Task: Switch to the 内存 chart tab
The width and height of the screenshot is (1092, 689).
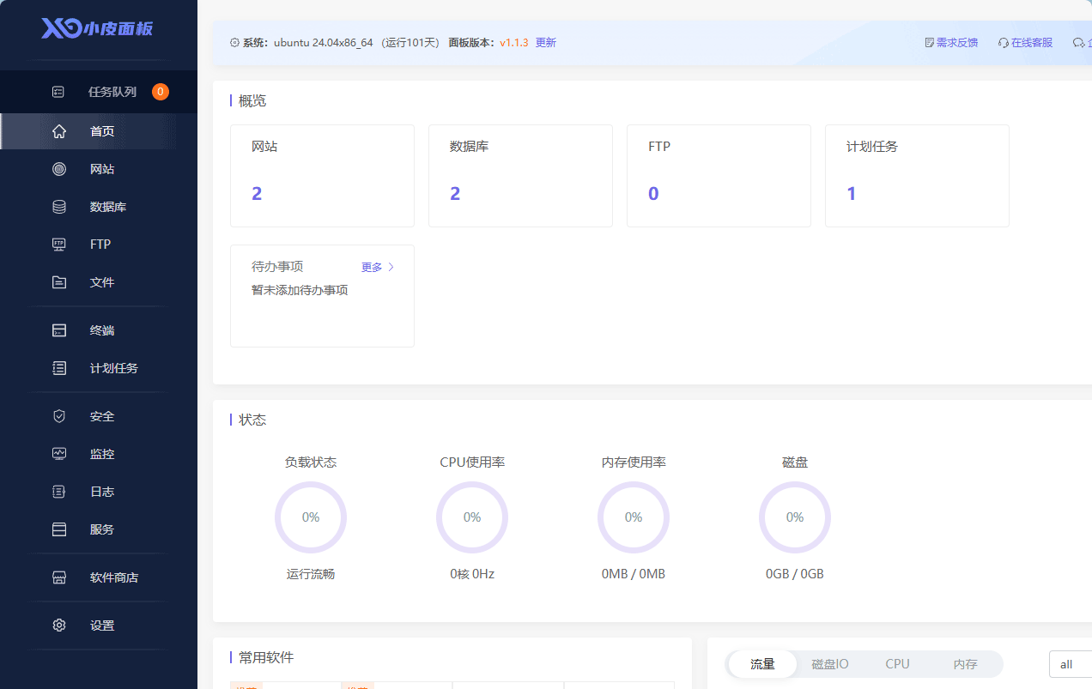Action: pyautogui.click(x=966, y=664)
